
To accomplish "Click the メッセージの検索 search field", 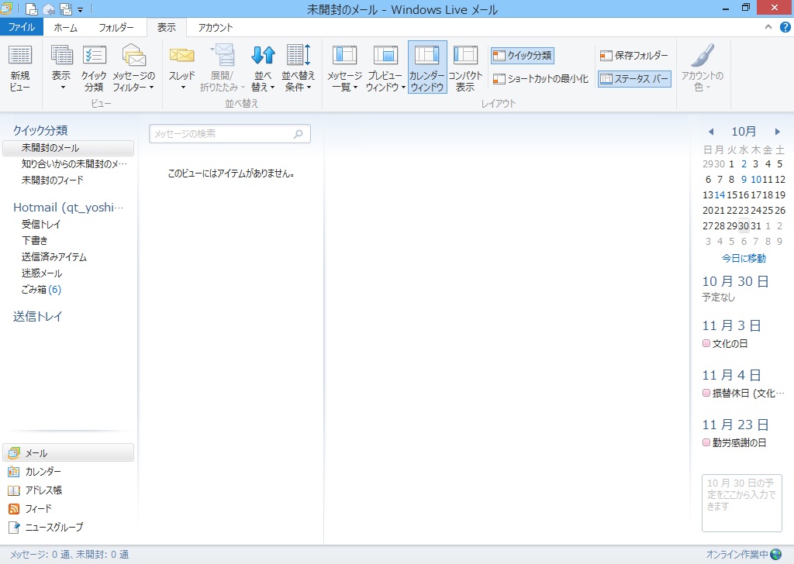I will (x=222, y=134).
